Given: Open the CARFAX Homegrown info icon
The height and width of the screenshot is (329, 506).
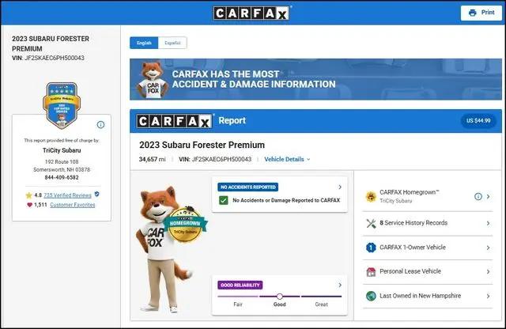Looking at the screenshot, I should pos(478,196).
